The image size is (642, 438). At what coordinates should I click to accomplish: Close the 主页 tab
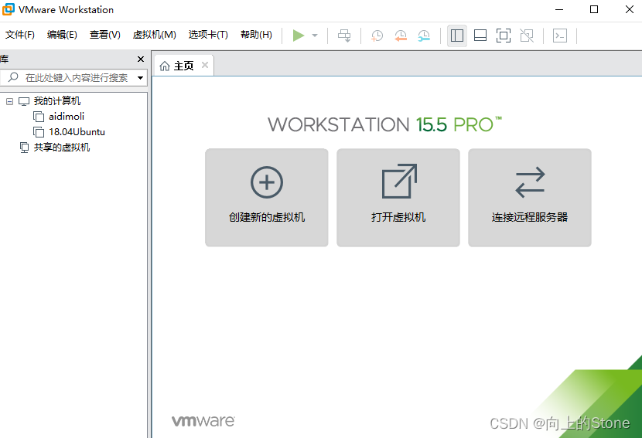(205, 65)
